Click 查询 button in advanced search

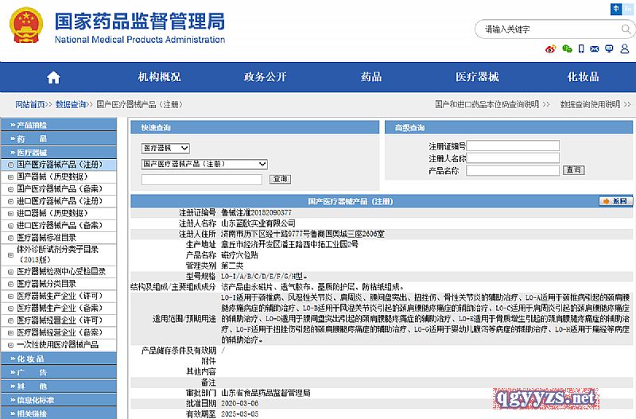(573, 170)
